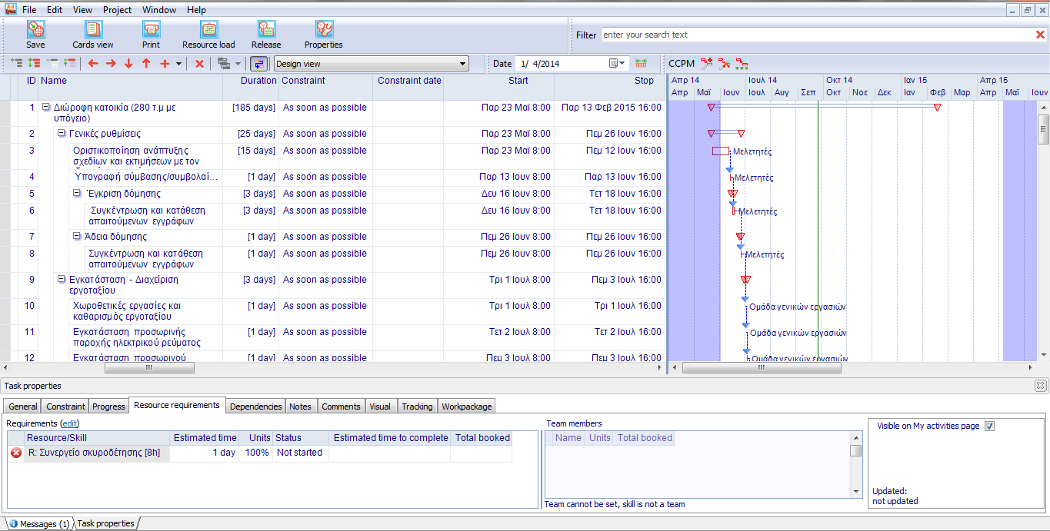Click the Gantt chart vertical scrollbar thumb
The height and width of the screenshot is (531, 1050).
click(x=1044, y=129)
